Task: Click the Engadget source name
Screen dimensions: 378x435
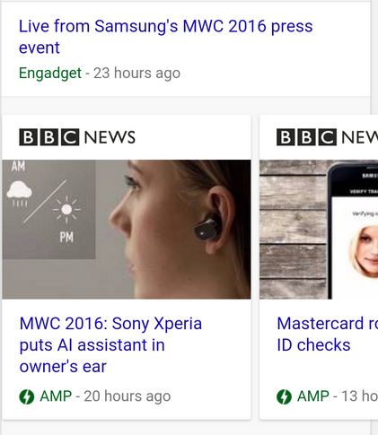Action: coord(50,73)
